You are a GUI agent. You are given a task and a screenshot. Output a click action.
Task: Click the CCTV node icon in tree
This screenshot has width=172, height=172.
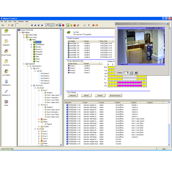click(x=34, y=68)
